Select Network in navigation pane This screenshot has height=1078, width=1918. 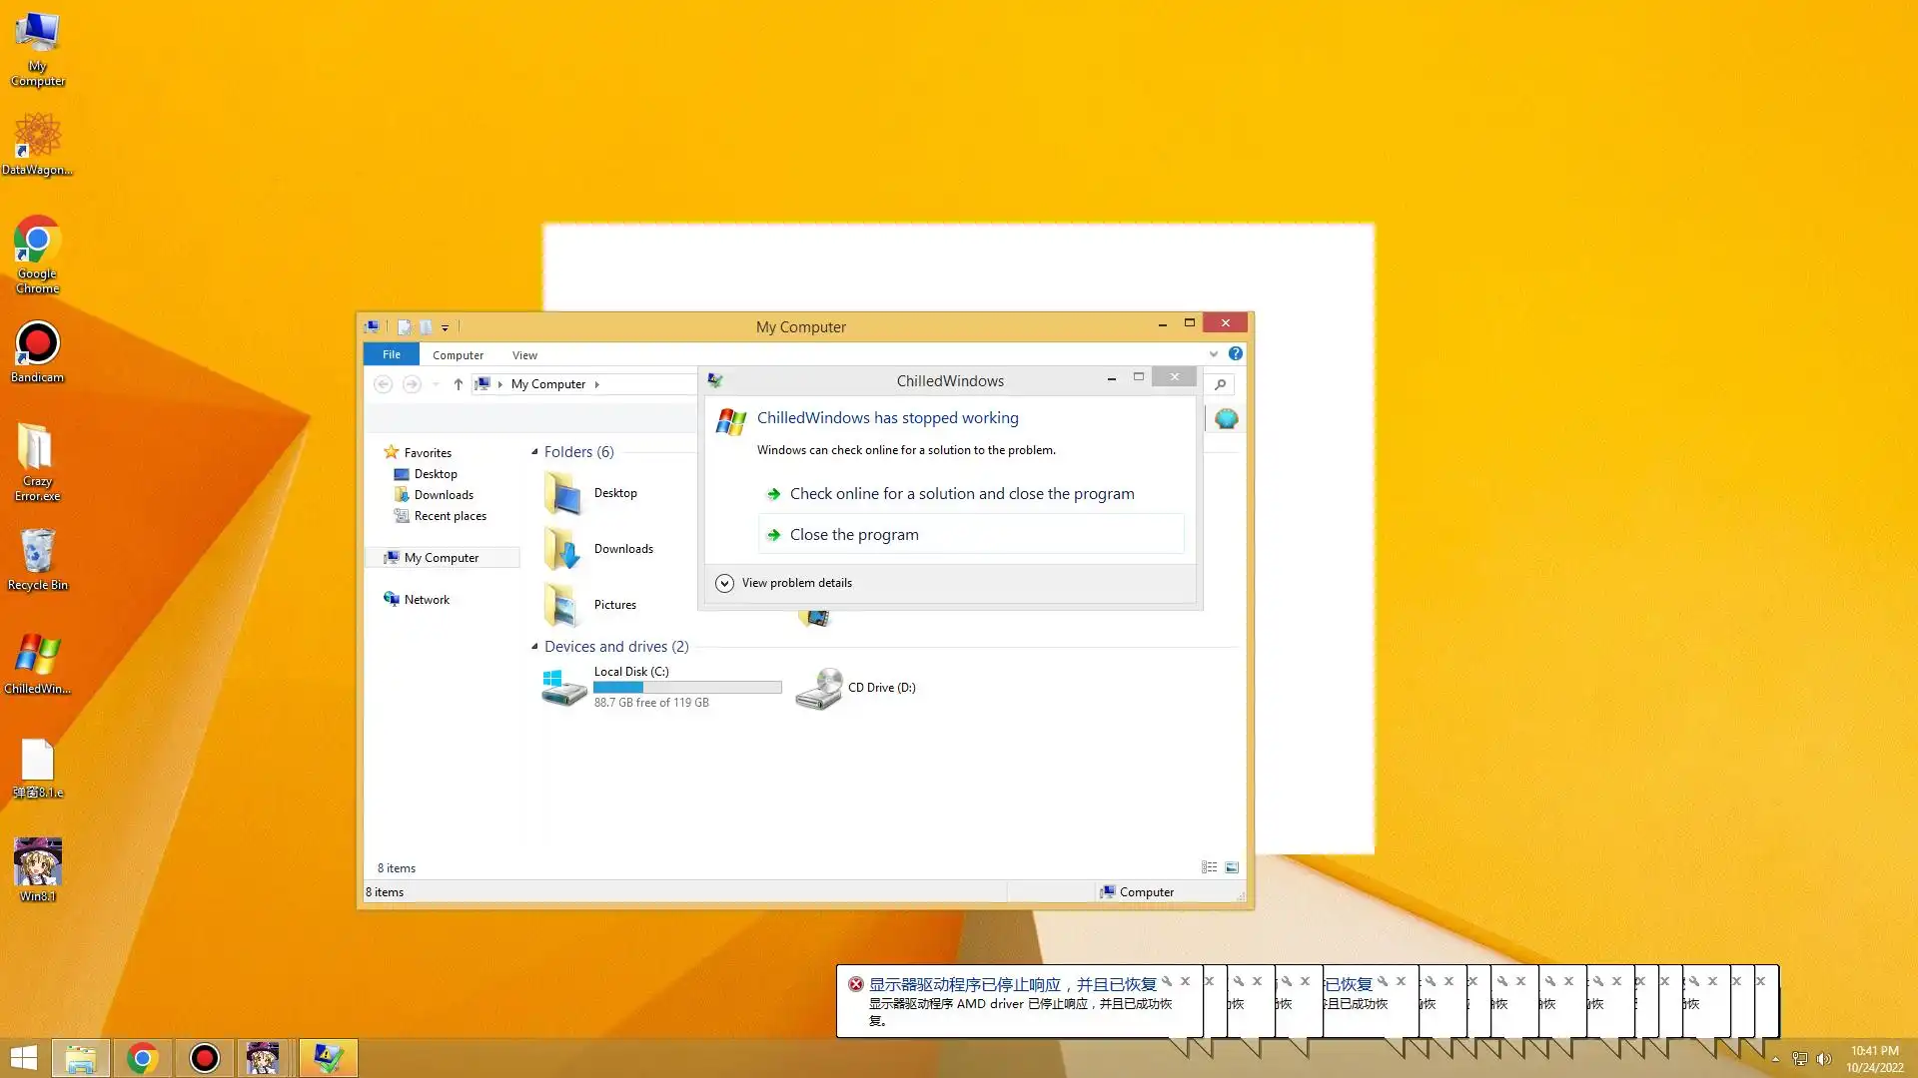(427, 600)
